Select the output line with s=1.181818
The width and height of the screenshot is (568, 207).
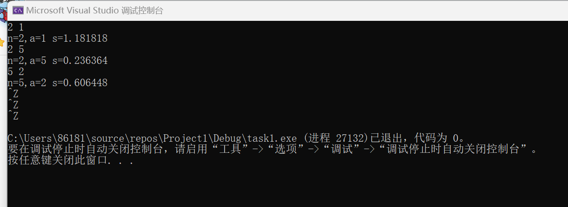[58, 38]
